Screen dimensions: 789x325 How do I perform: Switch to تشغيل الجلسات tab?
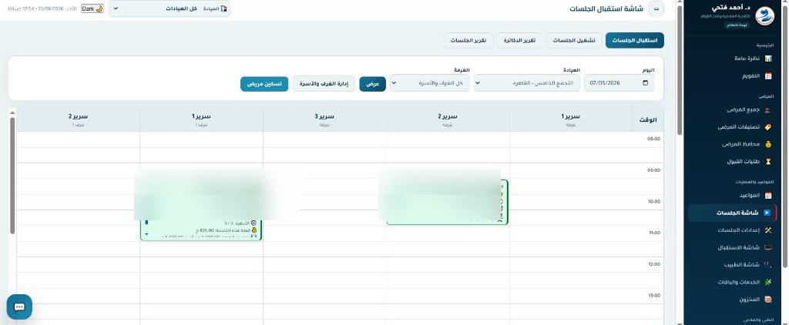(x=574, y=40)
